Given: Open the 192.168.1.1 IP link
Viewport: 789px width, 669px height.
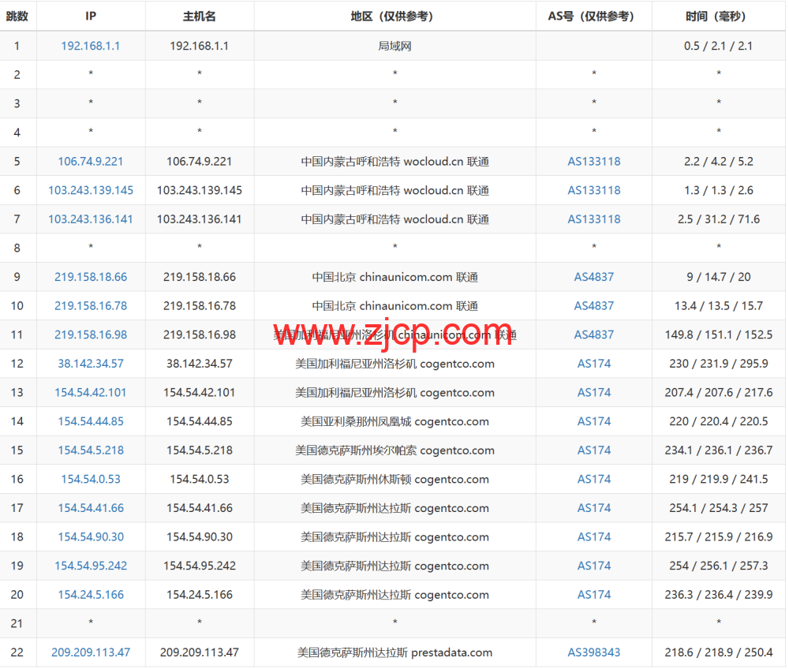Looking at the screenshot, I should [91, 46].
